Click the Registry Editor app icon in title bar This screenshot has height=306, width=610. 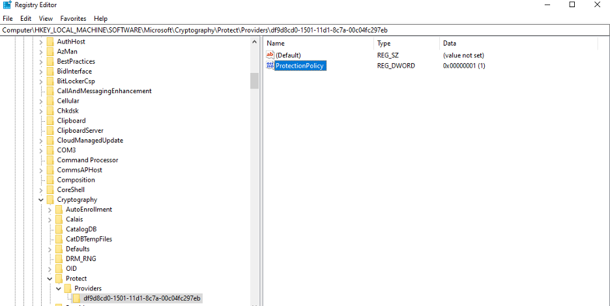7,5
